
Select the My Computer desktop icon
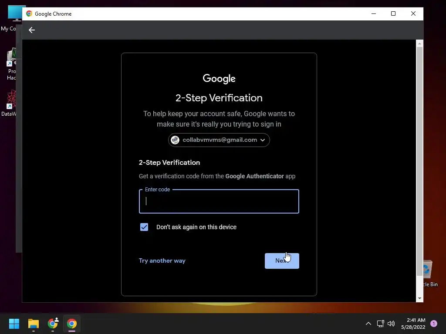(11, 18)
